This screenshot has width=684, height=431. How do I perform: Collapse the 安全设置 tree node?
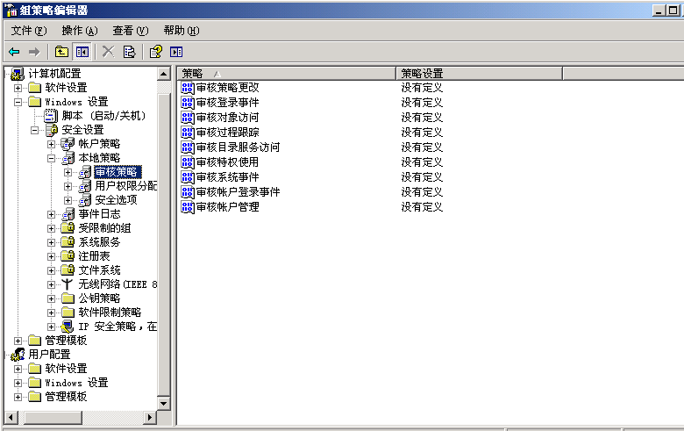(35, 130)
